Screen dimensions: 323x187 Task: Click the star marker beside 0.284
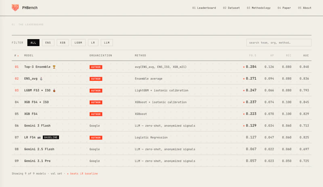tap(244, 67)
